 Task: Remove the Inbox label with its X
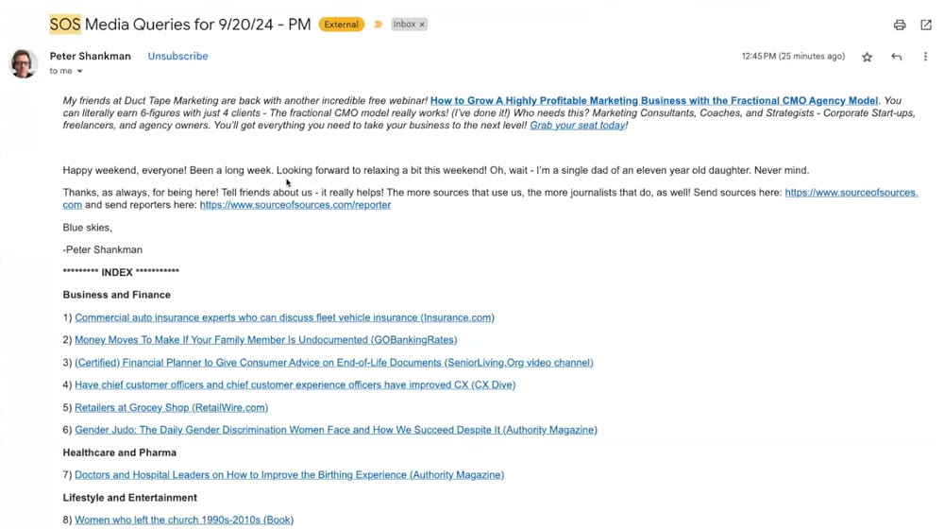point(422,25)
